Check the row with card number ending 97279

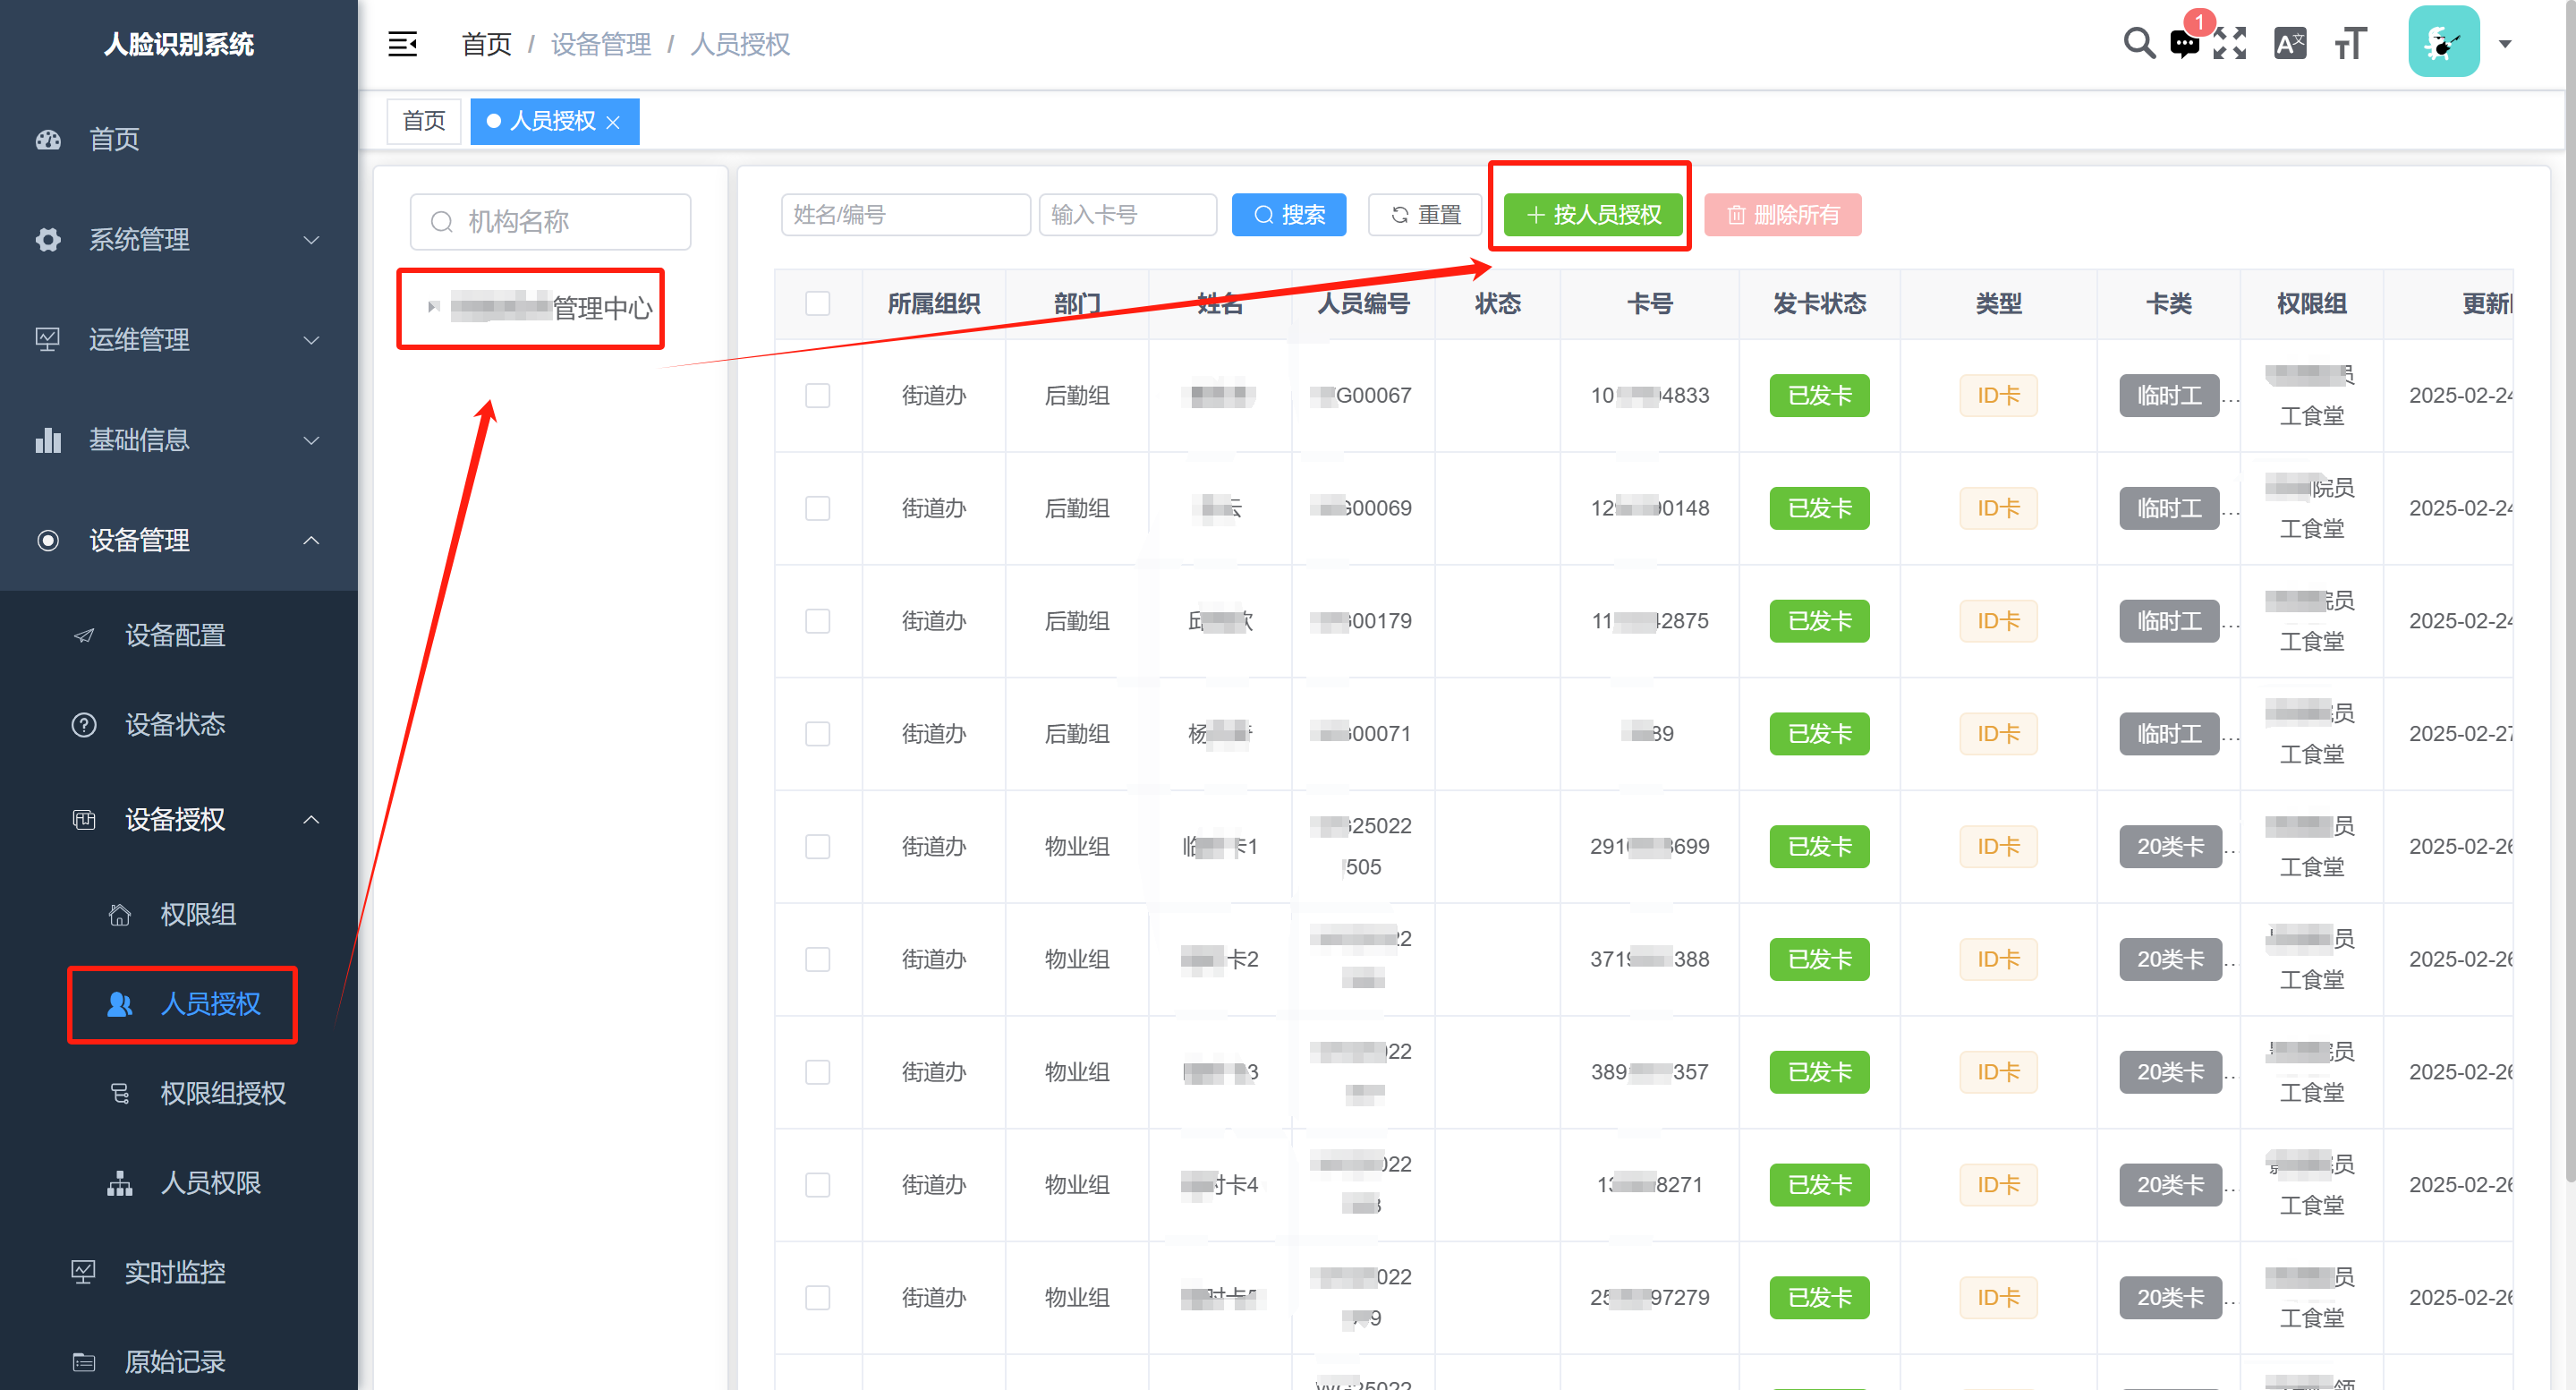pyautogui.click(x=817, y=1298)
